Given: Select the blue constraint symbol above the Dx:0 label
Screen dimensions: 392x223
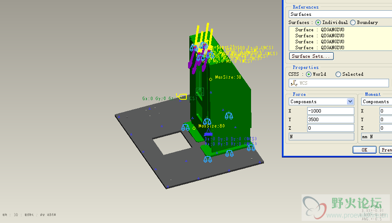Looking at the screenshot, I should [208, 134].
